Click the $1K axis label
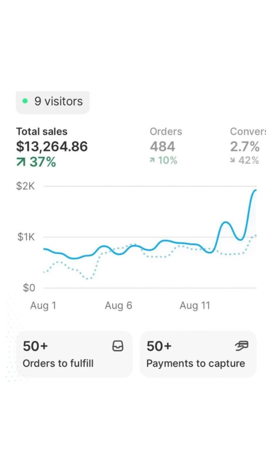266x474 pixels. 26,237
